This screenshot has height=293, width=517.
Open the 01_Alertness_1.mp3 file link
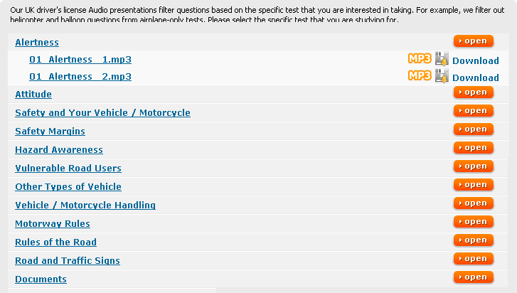pyautogui.click(x=80, y=60)
